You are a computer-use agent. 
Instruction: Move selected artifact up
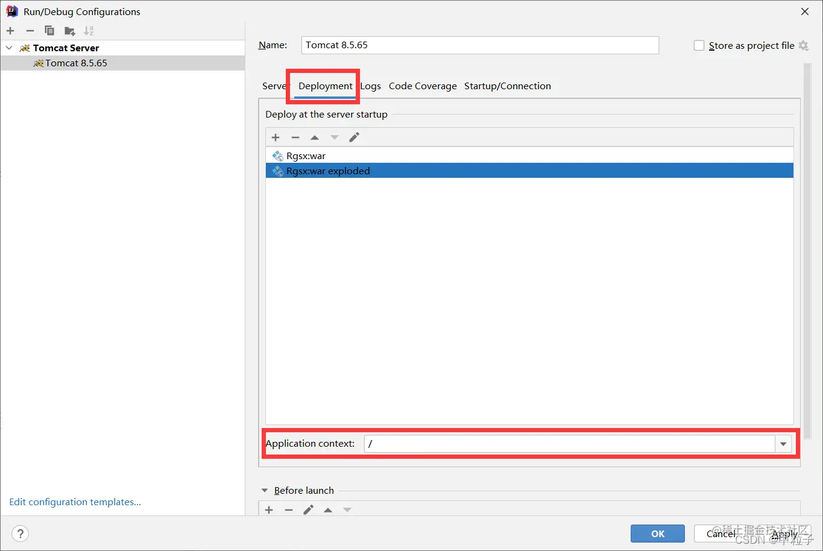pos(315,137)
